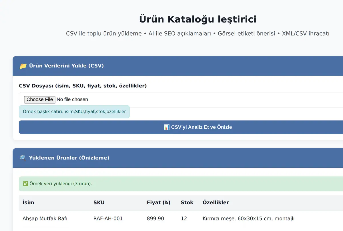This screenshot has height=231, width=343.
Task: Click the stock value 12
Action: pyautogui.click(x=184, y=218)
